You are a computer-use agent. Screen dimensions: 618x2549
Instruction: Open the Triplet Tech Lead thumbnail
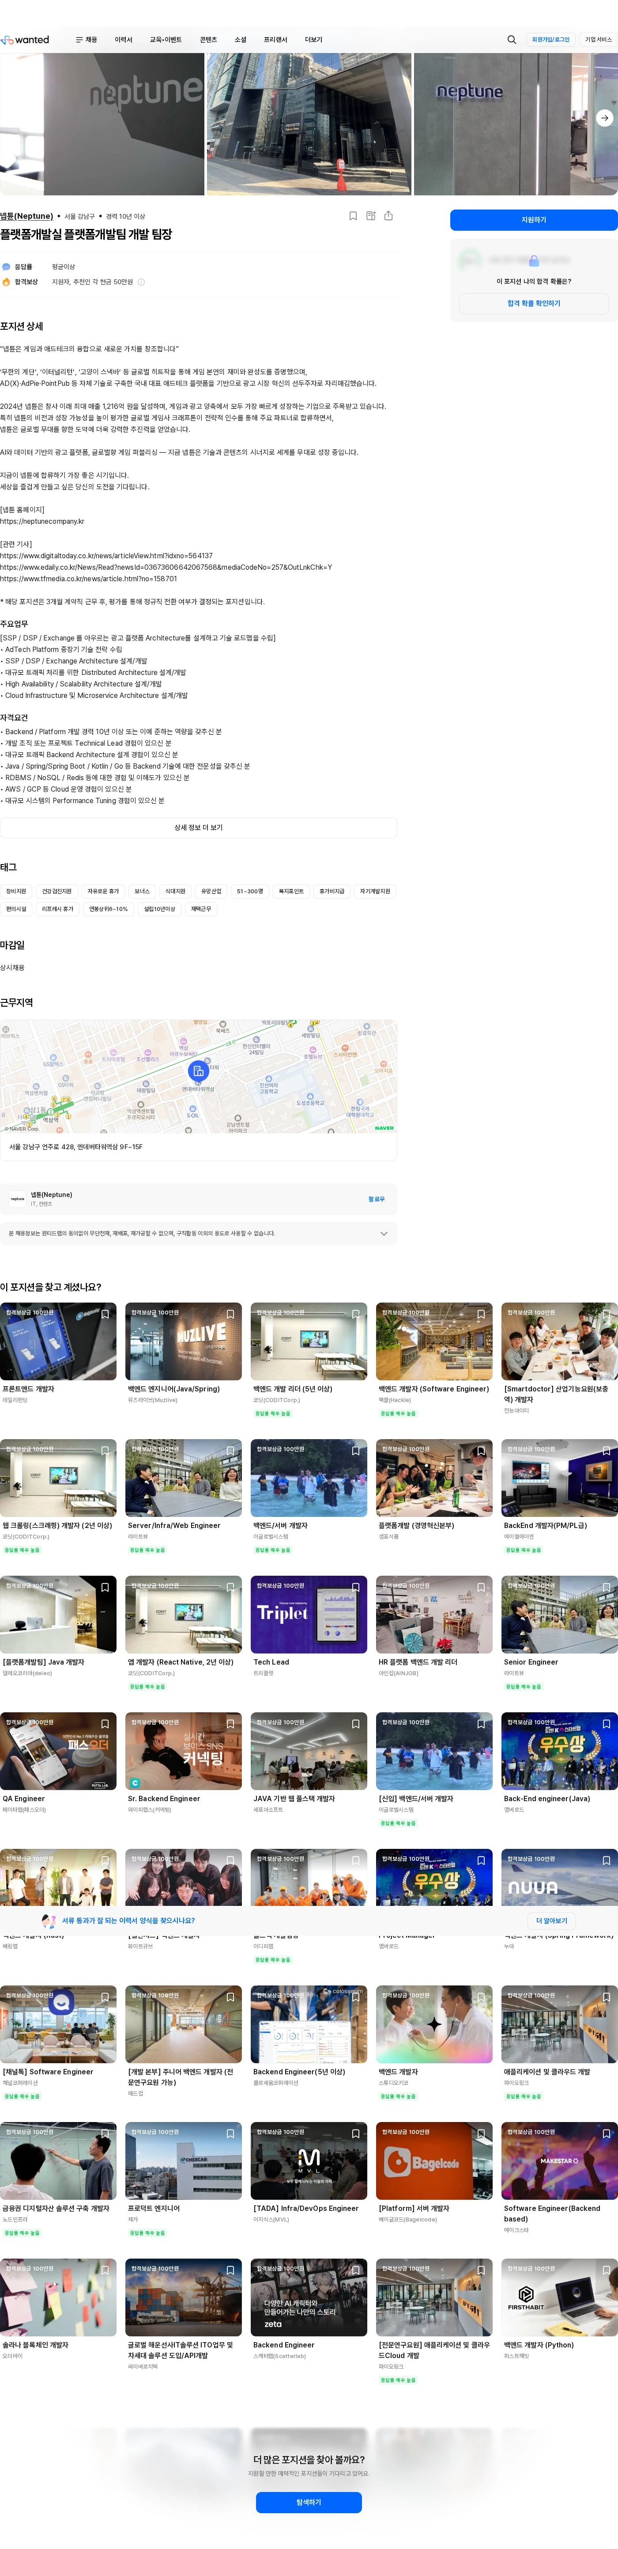309,1615
